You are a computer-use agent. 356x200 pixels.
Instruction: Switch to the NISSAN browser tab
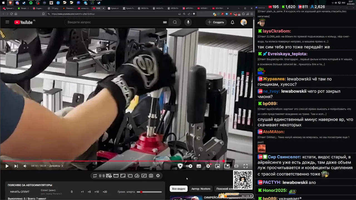click(x=203, y=8)
